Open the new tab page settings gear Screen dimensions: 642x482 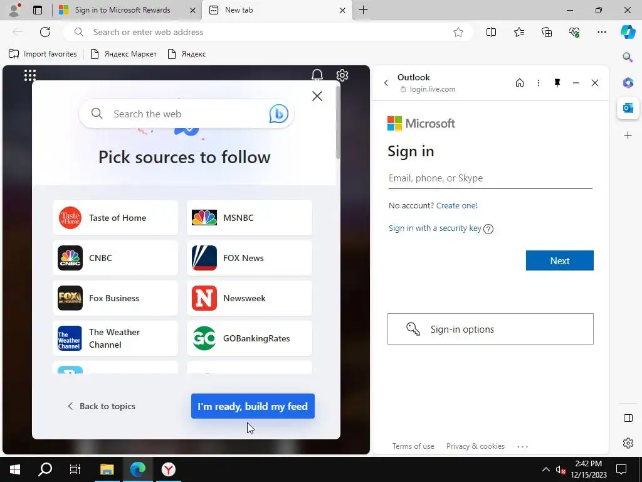pyautogui.click(x=342, y=75)
